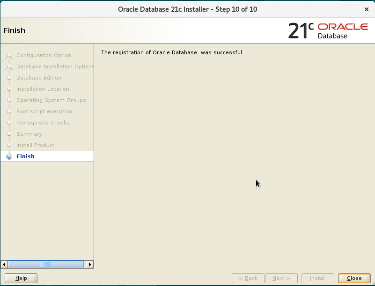
Task: Select Install Product step
Action: [x=36, y=145]
